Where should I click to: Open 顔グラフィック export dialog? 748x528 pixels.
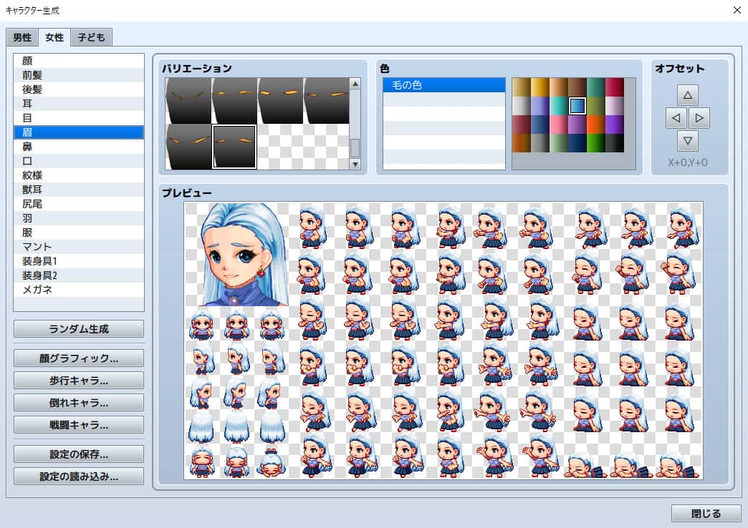tap(79, 358)
